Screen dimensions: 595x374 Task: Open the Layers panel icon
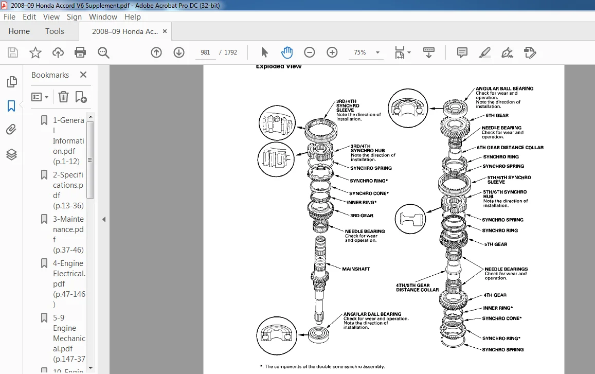tap(11, 154)
